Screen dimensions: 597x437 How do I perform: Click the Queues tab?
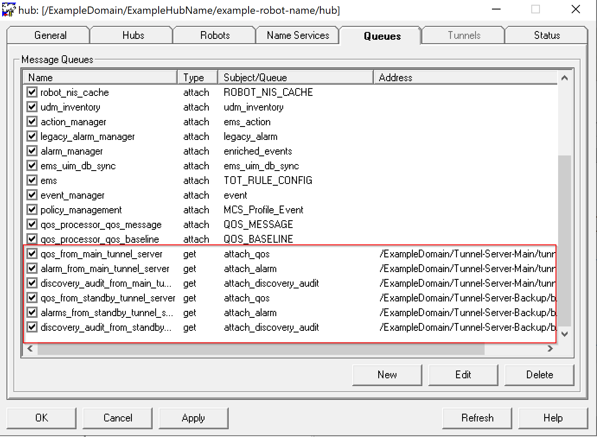(381, 36)
